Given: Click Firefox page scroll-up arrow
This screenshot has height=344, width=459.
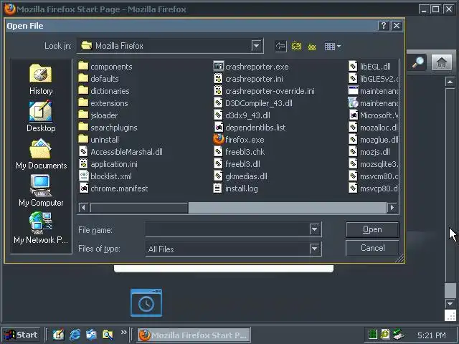Looking at the screenshot, I should 450,82.
